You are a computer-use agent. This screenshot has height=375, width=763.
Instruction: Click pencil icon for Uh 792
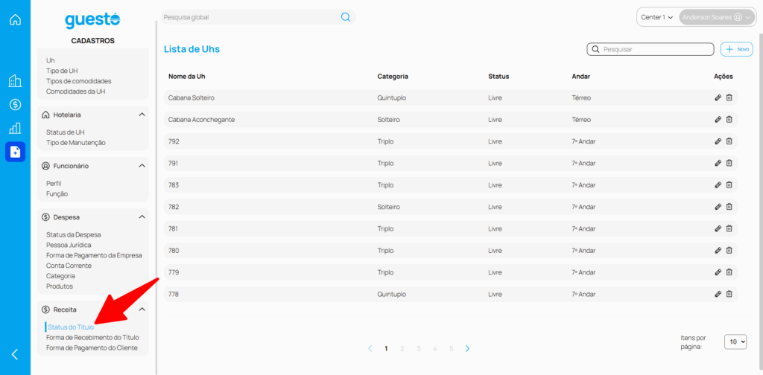coord(718,141)
